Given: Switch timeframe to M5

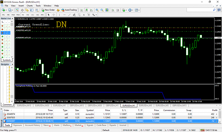Looking at the screenshot, I should pyautogui.click(x=8, y=15).
